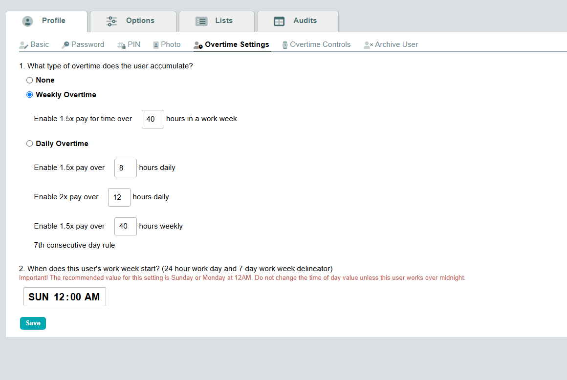Click the Password key icon

click(65, 45)
